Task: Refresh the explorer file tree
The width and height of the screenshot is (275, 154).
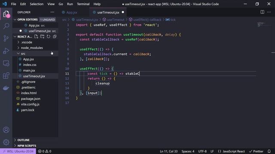Action: point(49,36)
